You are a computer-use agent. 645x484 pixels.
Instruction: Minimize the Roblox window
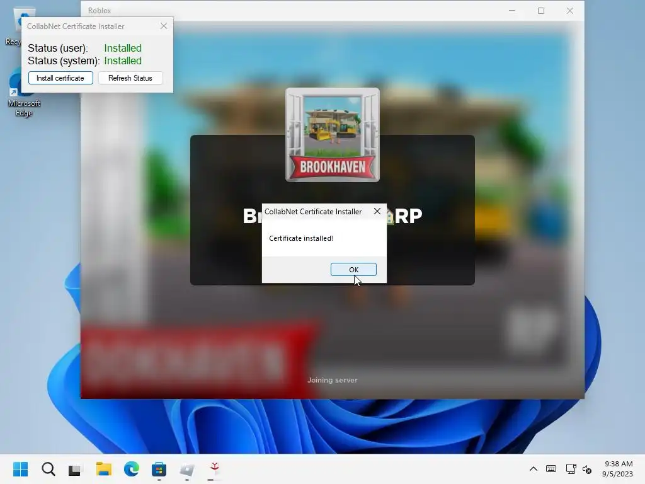pos(512,11)
